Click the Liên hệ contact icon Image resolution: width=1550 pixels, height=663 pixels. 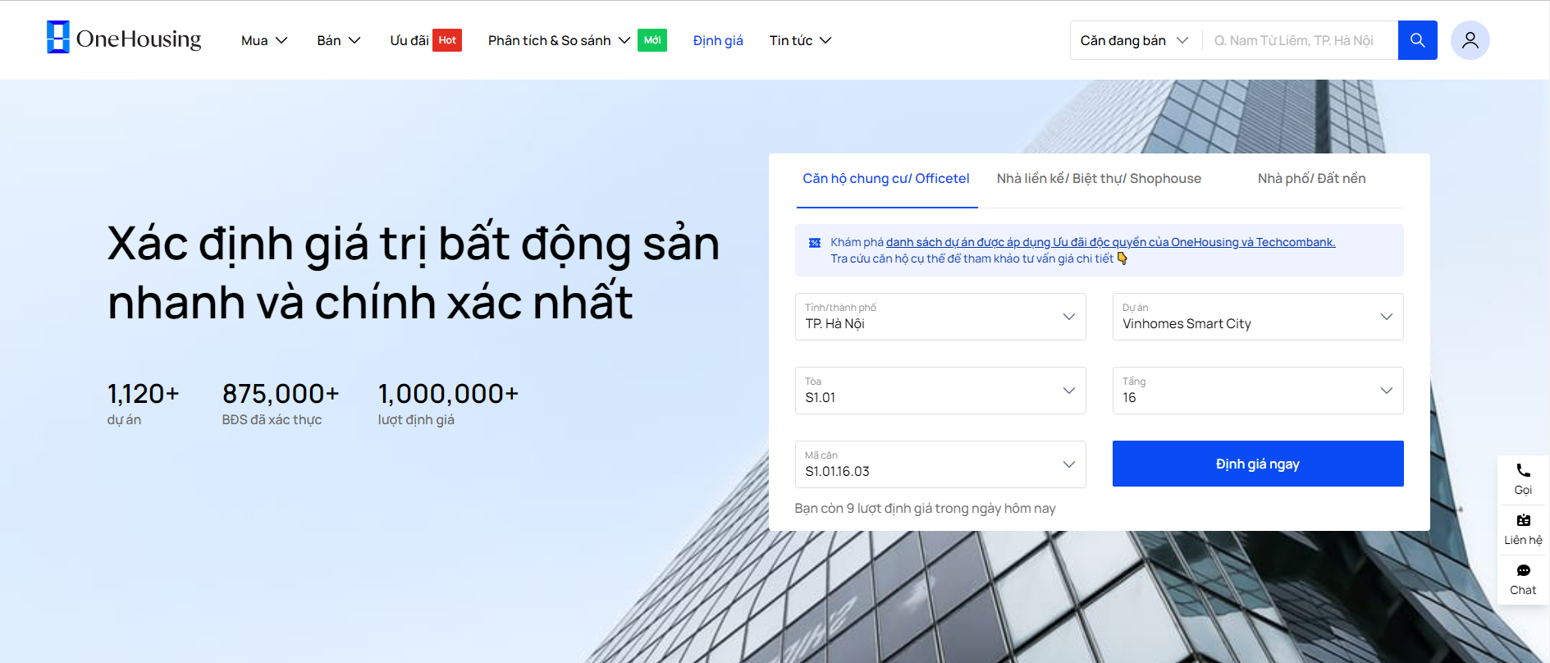(1523, 520)
